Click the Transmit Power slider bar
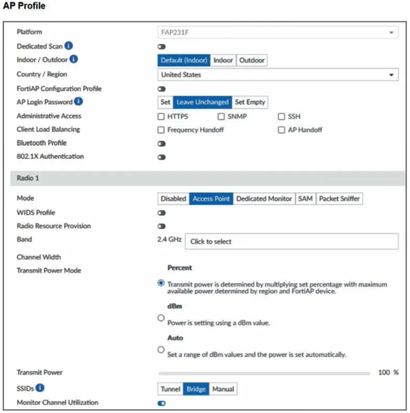Viewport: 410px width, 413px height. point(264,373)
